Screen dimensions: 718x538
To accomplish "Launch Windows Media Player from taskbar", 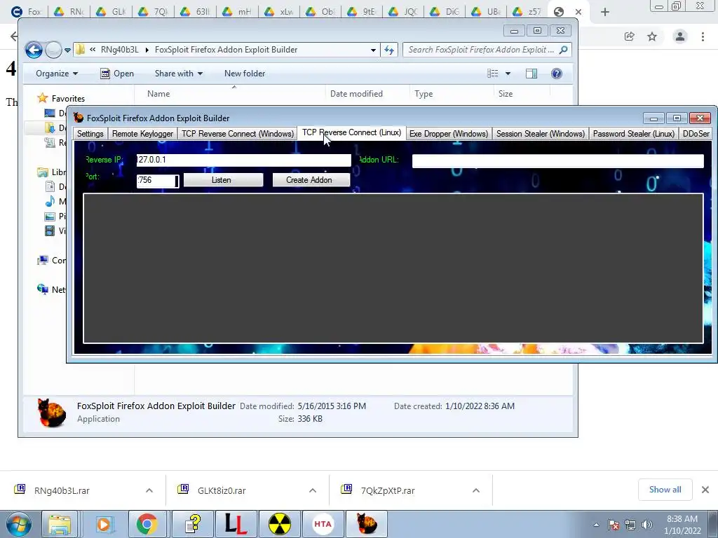I will [104, 524].
